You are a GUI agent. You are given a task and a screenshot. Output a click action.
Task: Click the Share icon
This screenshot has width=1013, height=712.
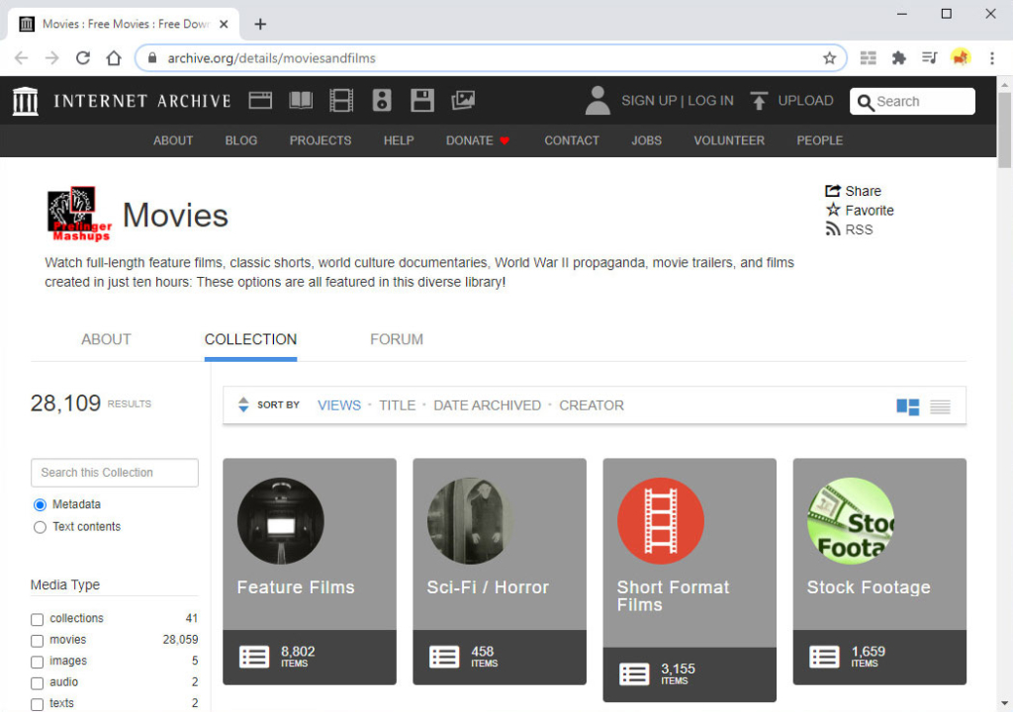(833, 191)
